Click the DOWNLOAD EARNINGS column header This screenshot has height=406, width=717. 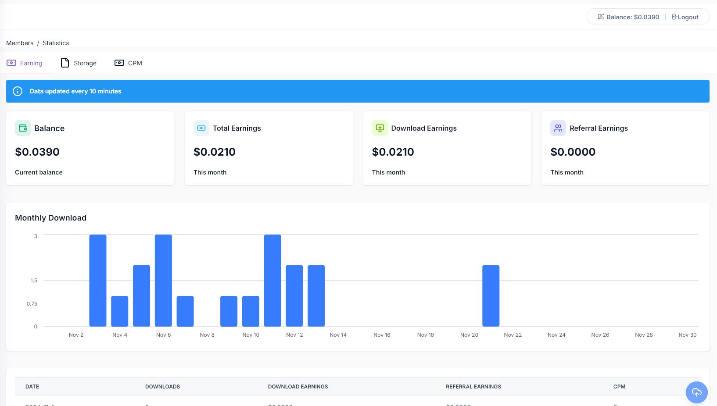point(298,387)
